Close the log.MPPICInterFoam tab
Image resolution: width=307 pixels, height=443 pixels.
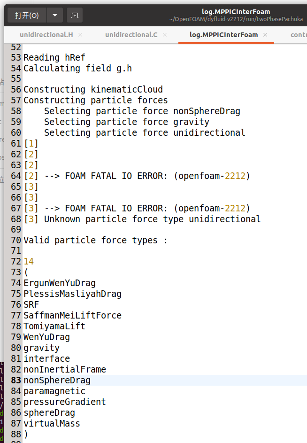pos(265,35)
